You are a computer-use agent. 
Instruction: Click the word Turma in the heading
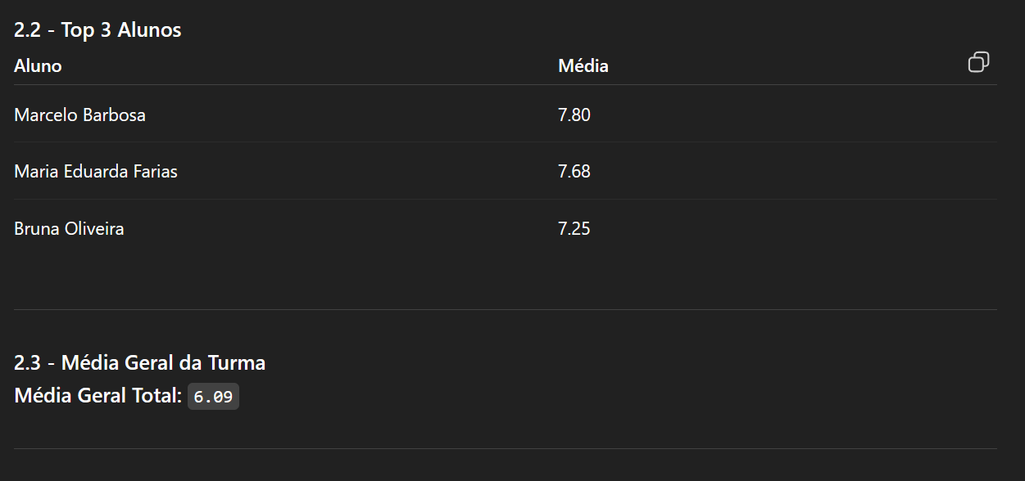236,362
